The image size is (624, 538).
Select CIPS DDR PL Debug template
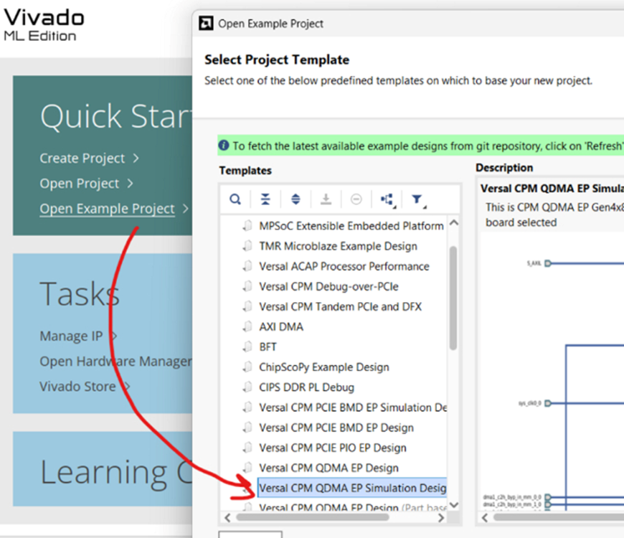point(306,387)
